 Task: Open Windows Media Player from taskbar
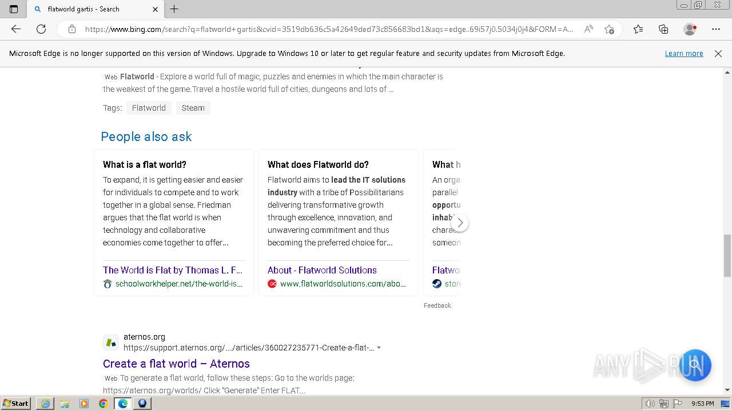tap(84, 404)
